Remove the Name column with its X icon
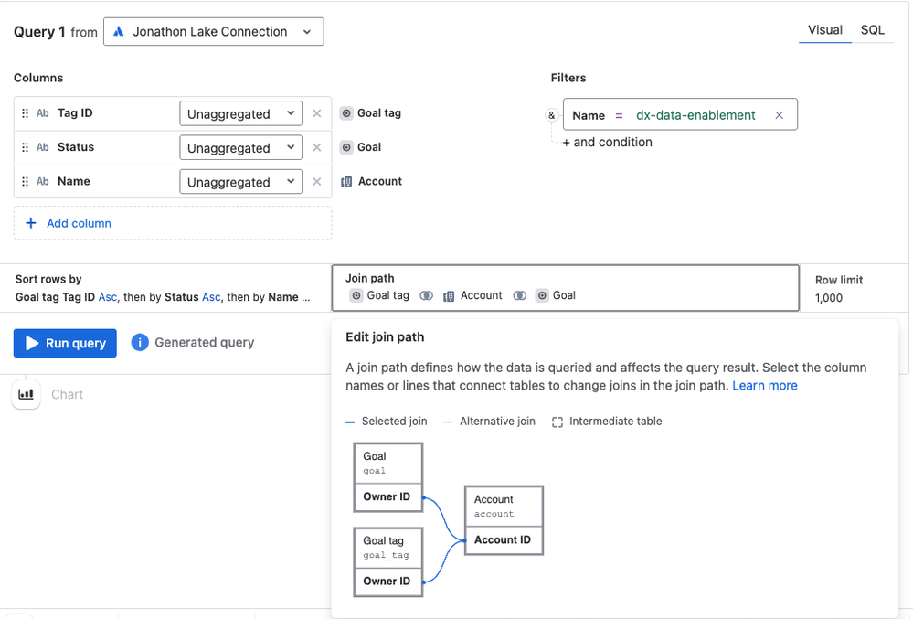 [317, 181]
